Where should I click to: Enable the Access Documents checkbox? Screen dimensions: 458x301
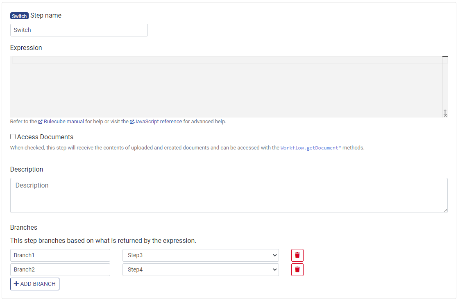pyautogui.click(x=13, y=136)
